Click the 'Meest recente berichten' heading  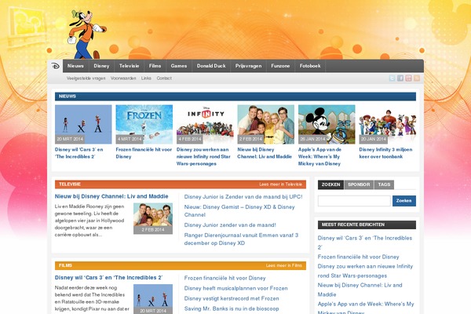pos(353,225)
